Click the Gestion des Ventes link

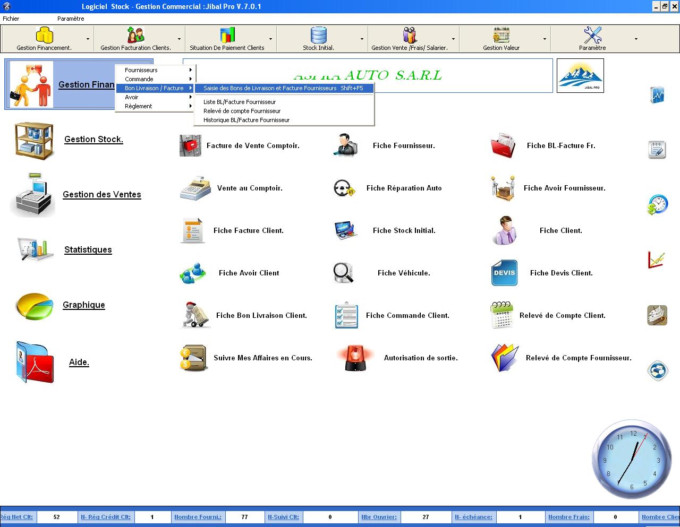102,195
